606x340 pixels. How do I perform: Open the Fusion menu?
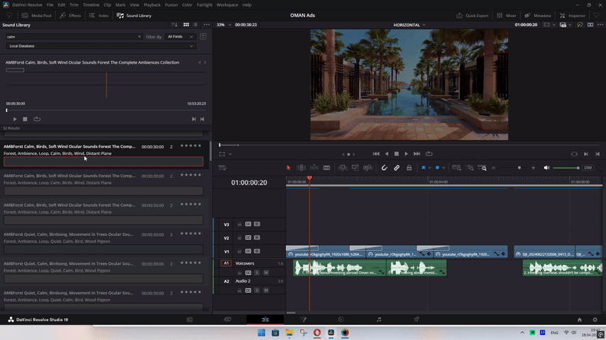171,5
